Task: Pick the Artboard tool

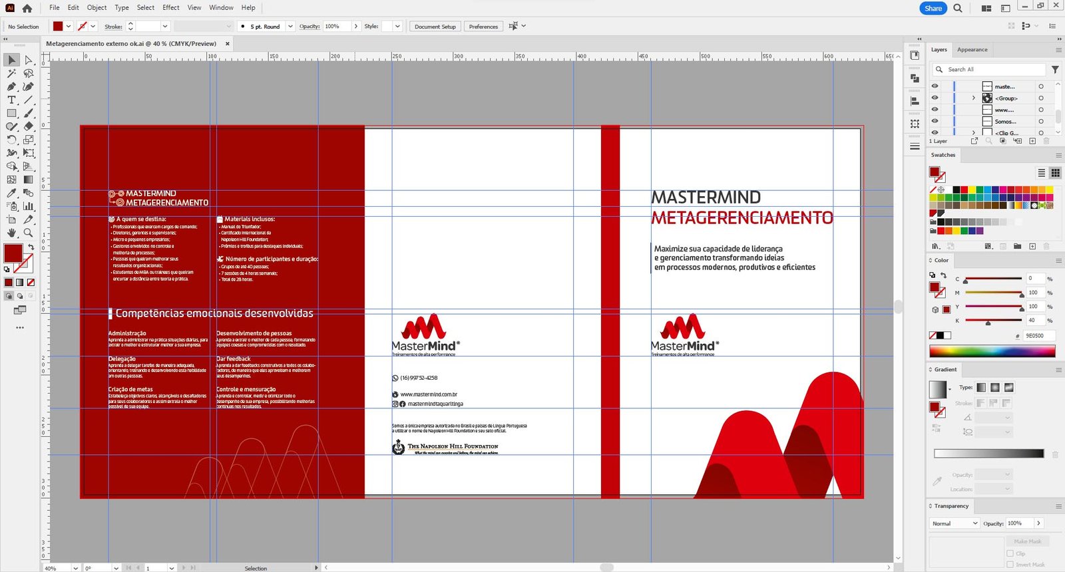Action: (x=11, y=219)
